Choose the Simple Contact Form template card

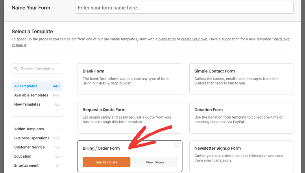point(241,79)
